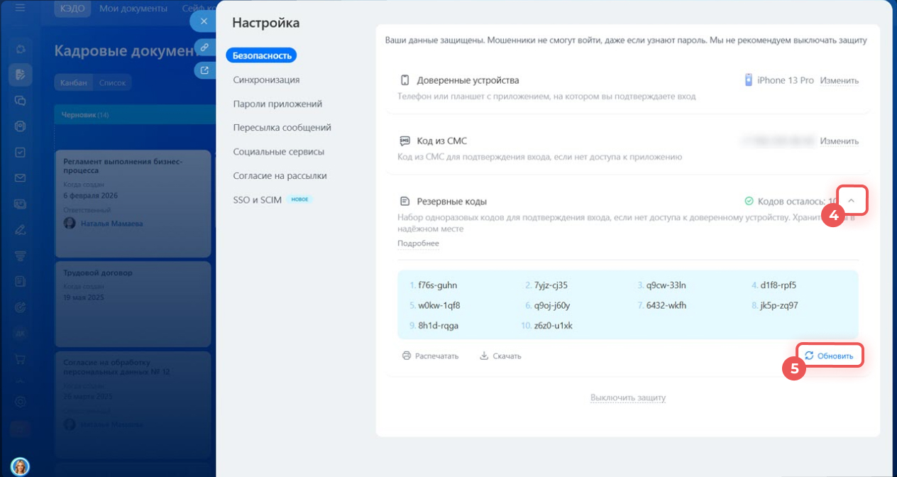The image size is (897, 477).
Task: Click Распечатать to print backup codes
Action: (431, 356)
